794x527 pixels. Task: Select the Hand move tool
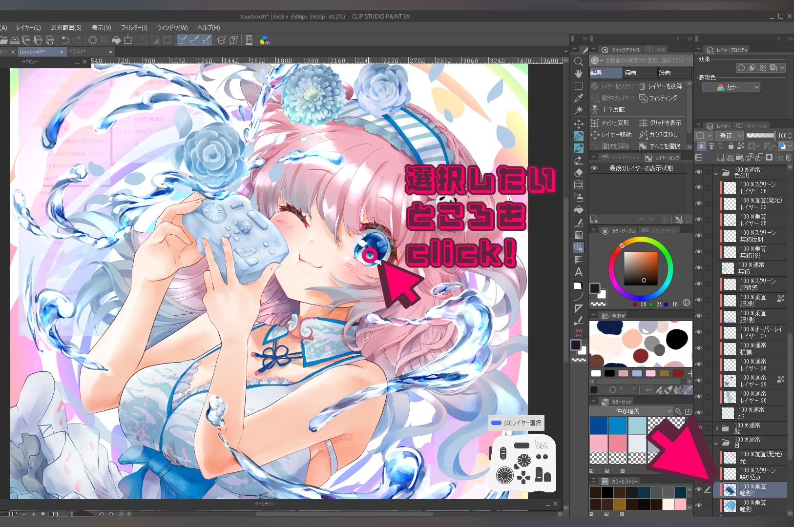point(579,74)
